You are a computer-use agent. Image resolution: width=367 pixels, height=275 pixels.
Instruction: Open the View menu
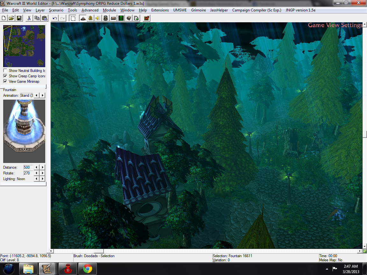[27, 10]
